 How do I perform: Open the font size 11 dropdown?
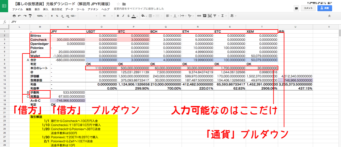(108, 16)
